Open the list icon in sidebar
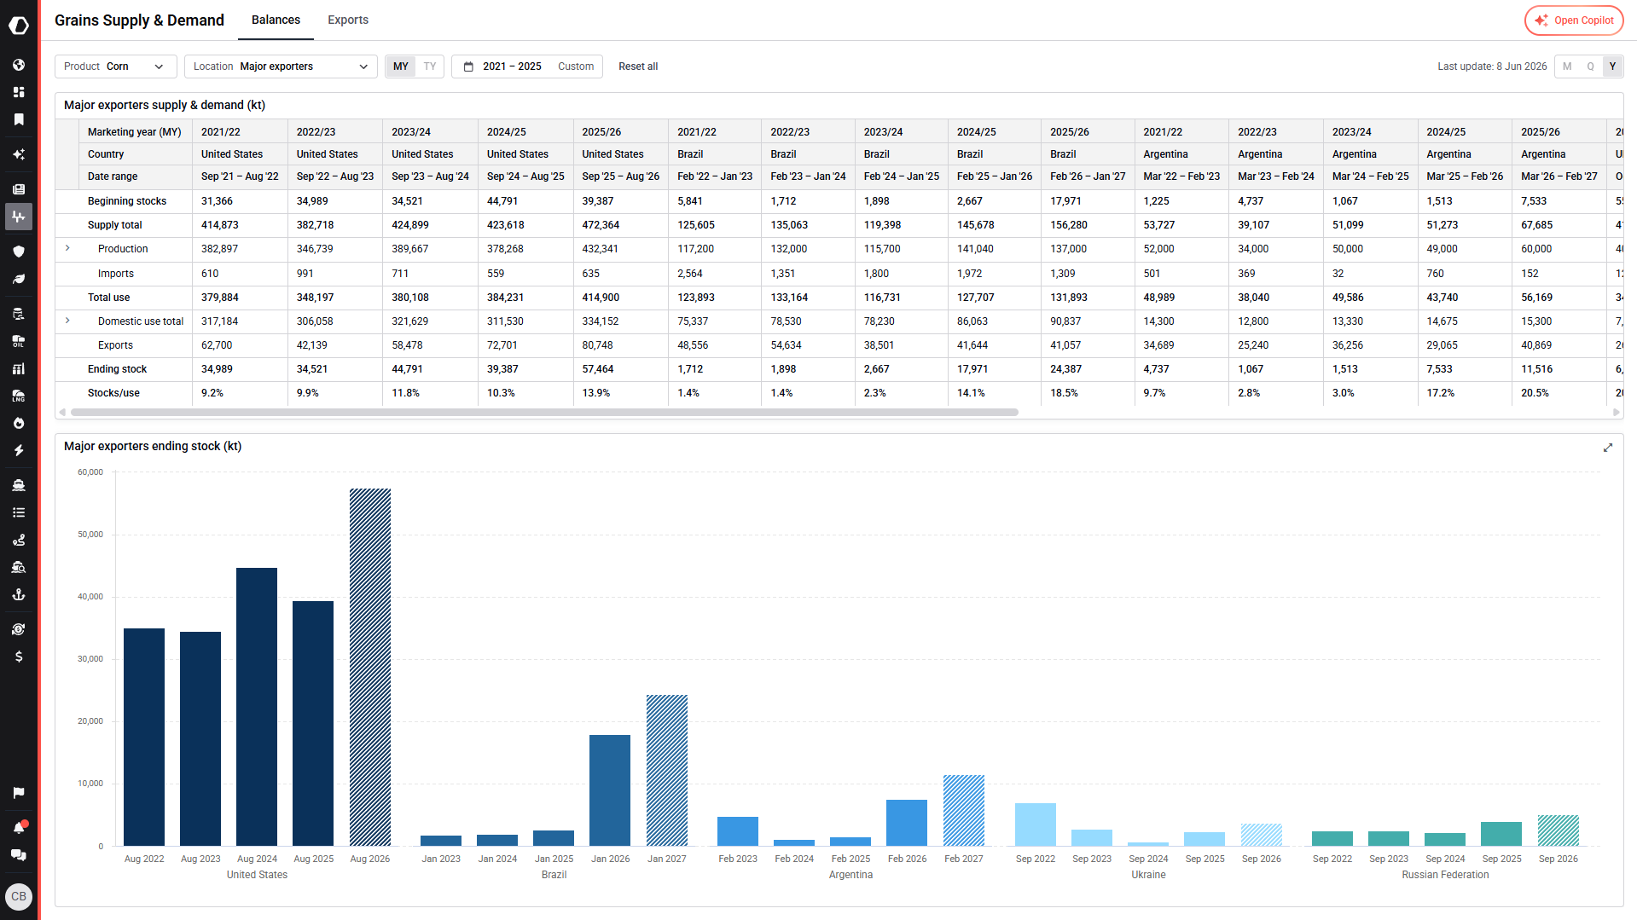 [19, 512]
